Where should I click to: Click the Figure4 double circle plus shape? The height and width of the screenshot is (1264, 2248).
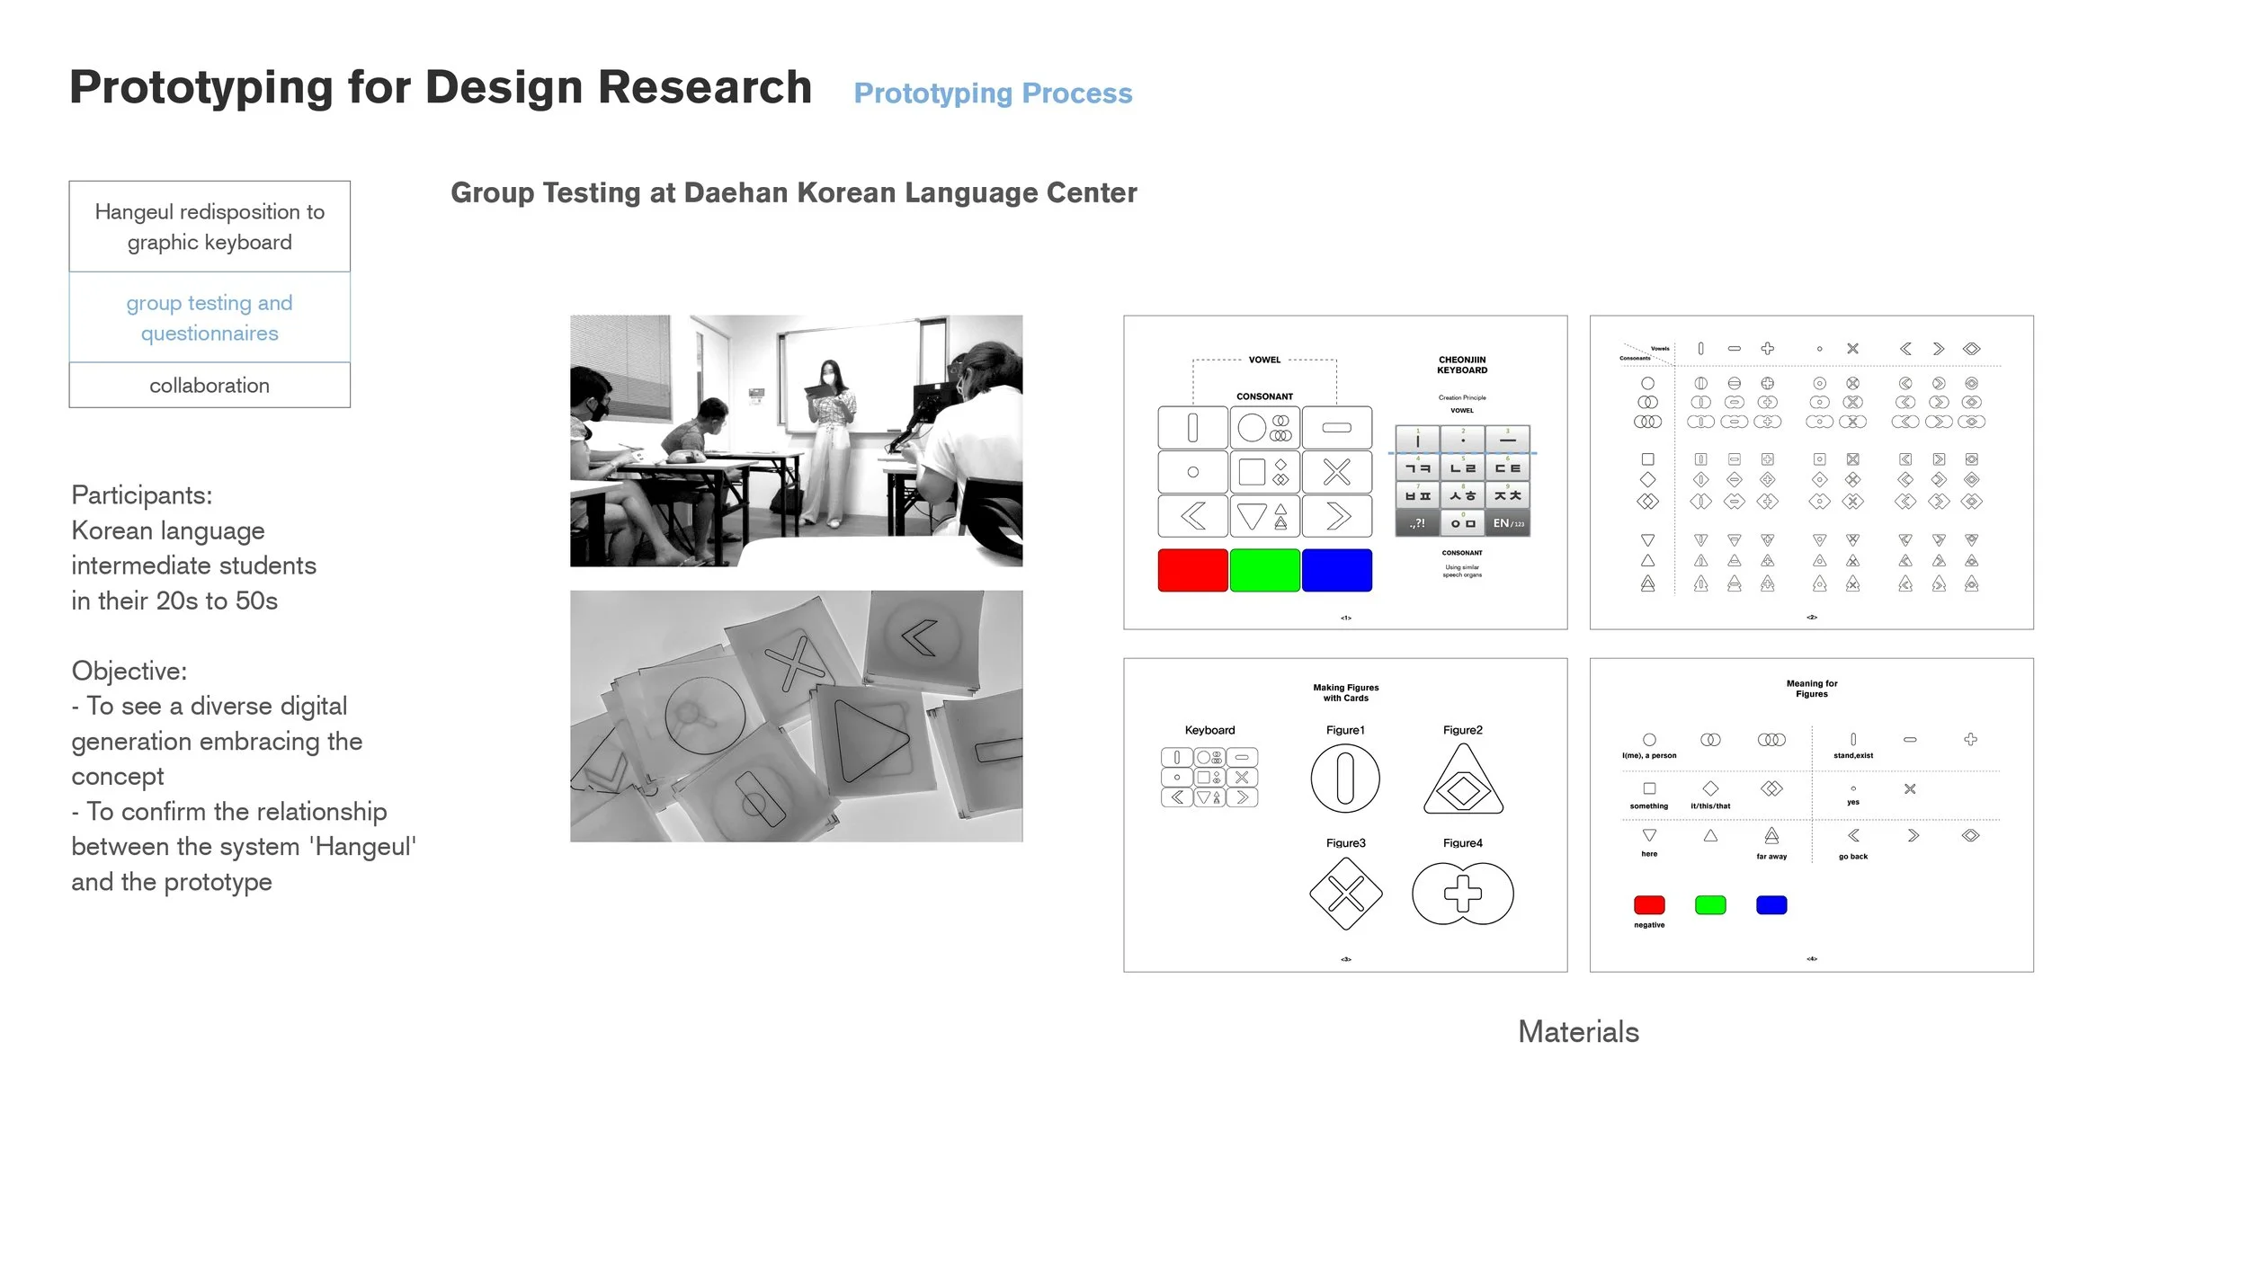coord(1463,894)
